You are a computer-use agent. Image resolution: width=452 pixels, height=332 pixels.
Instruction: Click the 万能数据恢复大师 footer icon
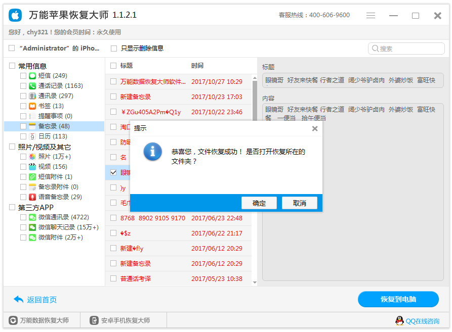pos(13,320)
